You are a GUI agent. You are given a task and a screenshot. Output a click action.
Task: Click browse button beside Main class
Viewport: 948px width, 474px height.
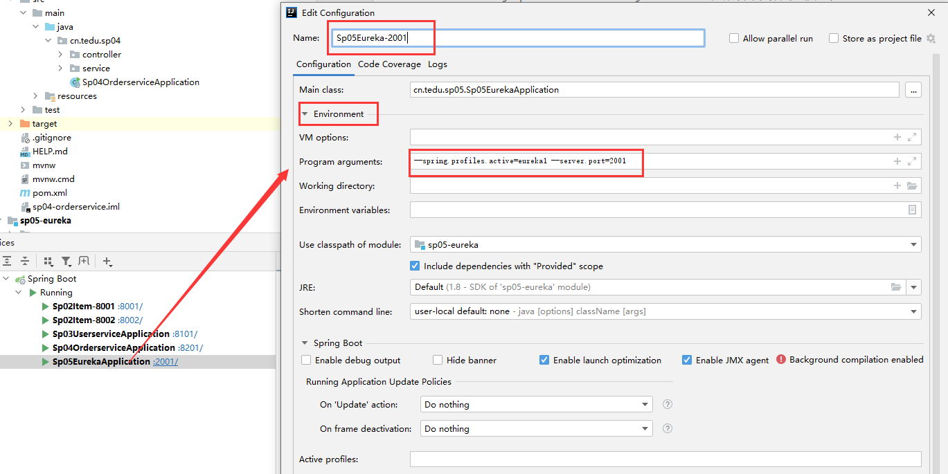[913, 89]
